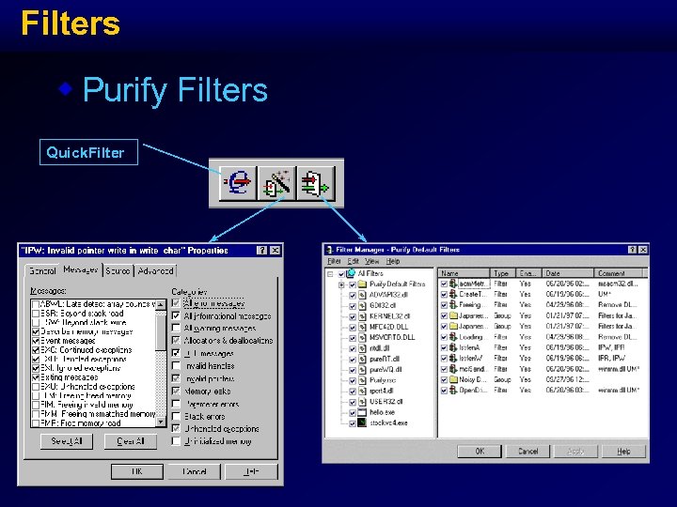Click OK in the Filter Manager window
This screenshot has height=507, width=677.
tap(480, 452)
